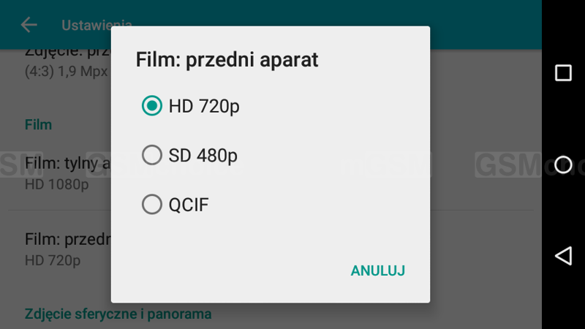Viewport: 585px width, 329px height.
Task: Click ANULUJ to cancel the dialog
Action: coord(377,271)
